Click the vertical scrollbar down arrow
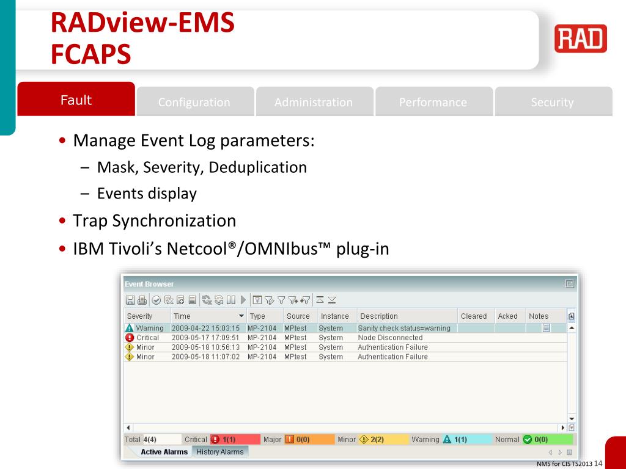This screenshot has width=626, height=469. [572, 419]
